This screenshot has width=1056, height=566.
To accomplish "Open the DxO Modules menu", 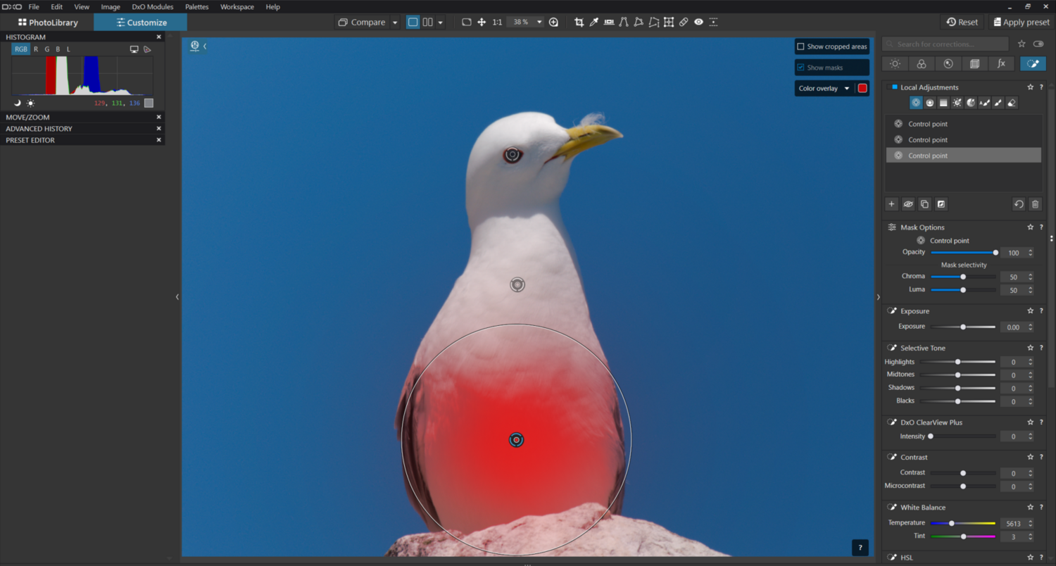I will coord(152,6).
